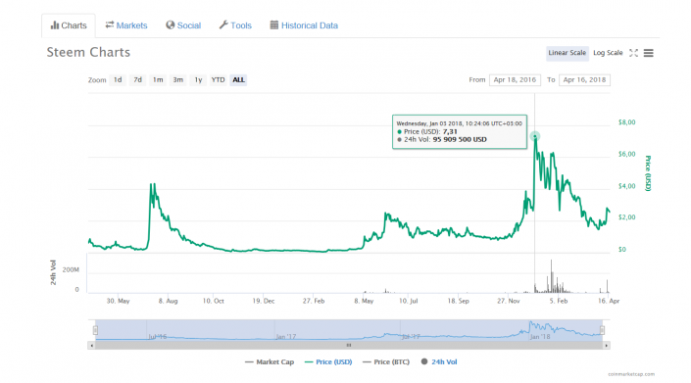Click the navigator scrollbar left arrow
This screenshot has width=691, height=383.
91,346
